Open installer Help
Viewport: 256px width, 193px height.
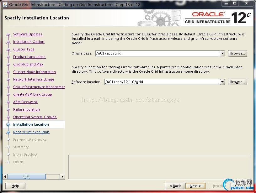15,186
